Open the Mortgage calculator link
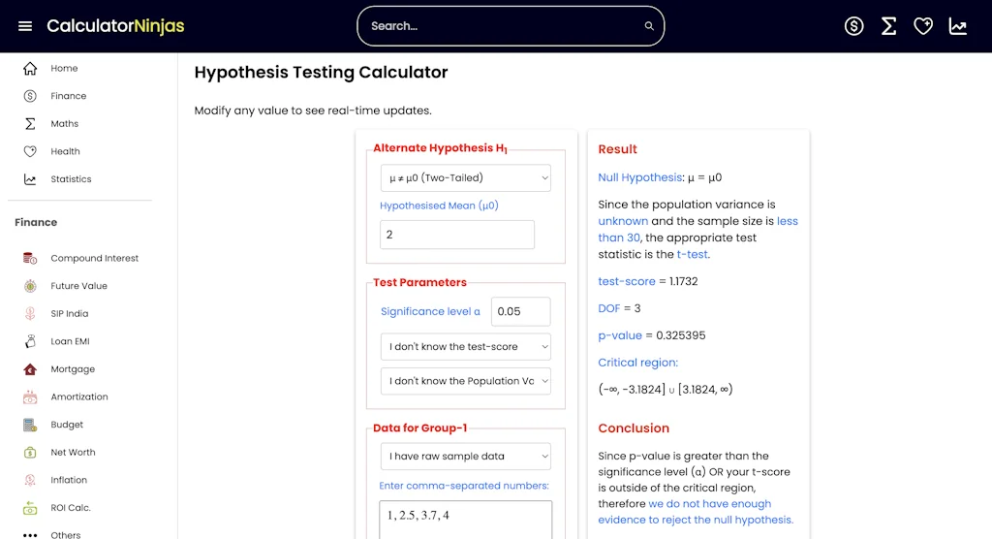The width and height of the screenshot is (992, 539). coord(73,369)
